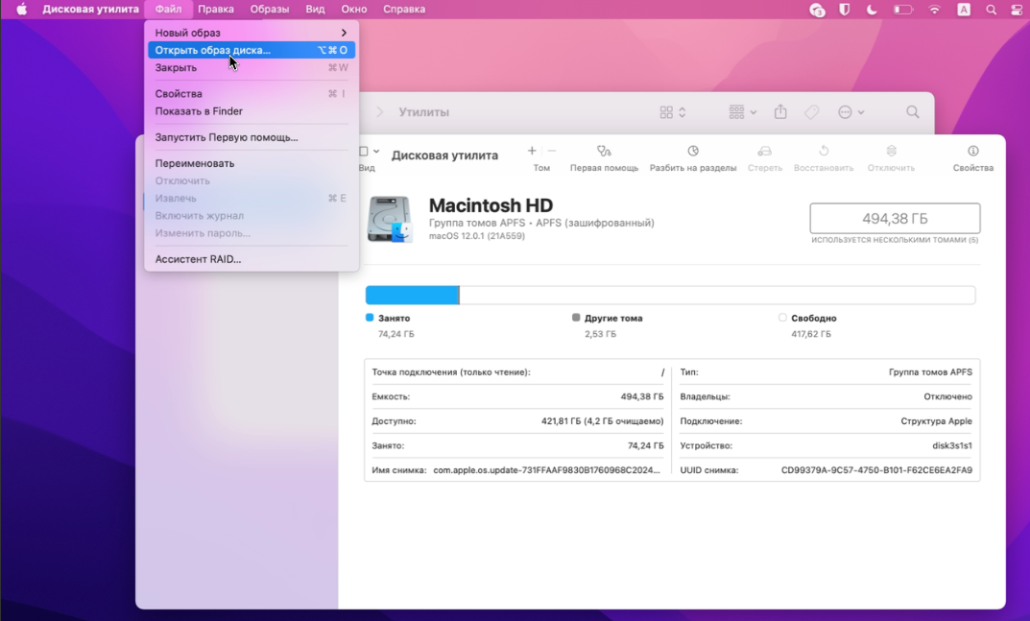Screen dimensions: 1030x621
Task: Click the Утилиты folder title in Finder
Action: tap(423, 112)
